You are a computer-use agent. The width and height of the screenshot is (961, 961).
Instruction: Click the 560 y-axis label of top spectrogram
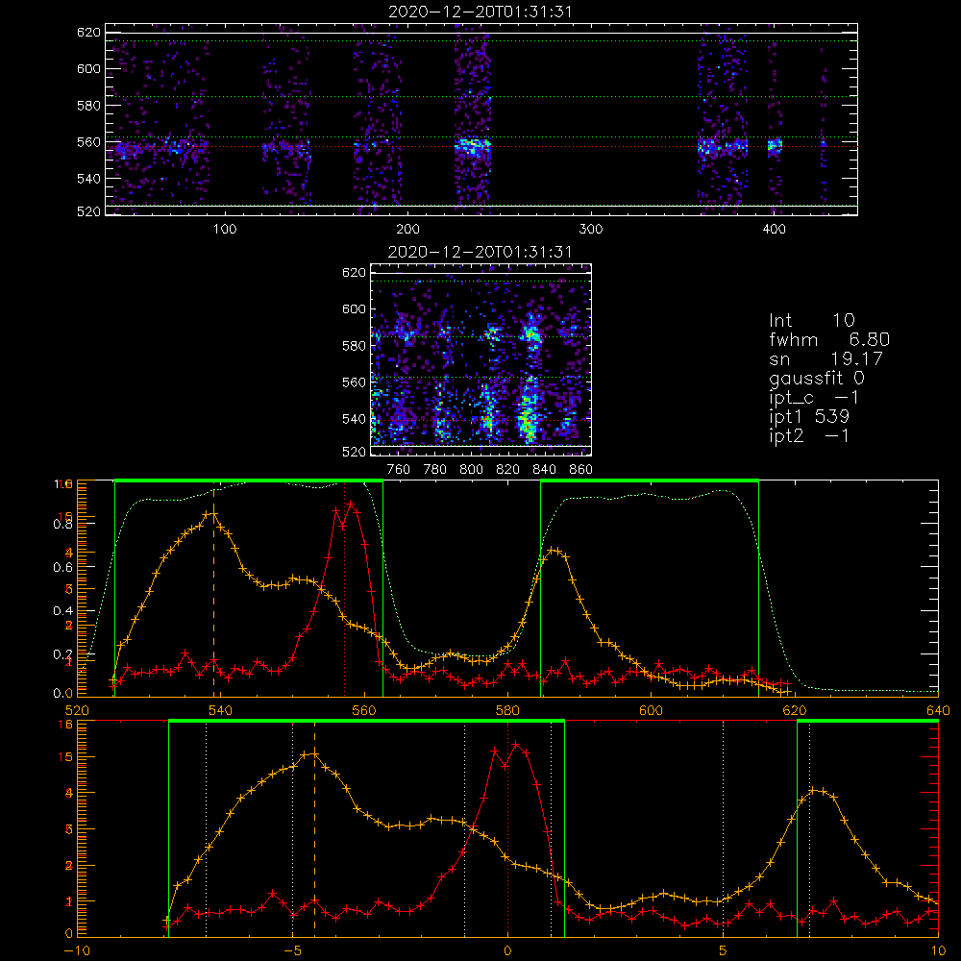click(x=88, y=142)
